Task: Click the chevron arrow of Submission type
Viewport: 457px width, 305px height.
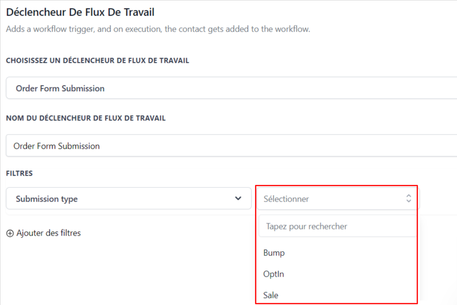Action: click(238, 198)
